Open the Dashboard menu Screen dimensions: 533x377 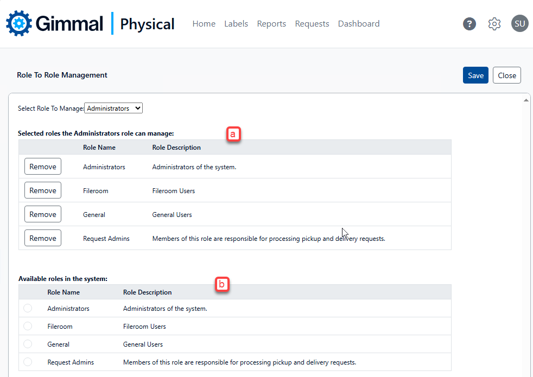(x=359, y=24)
